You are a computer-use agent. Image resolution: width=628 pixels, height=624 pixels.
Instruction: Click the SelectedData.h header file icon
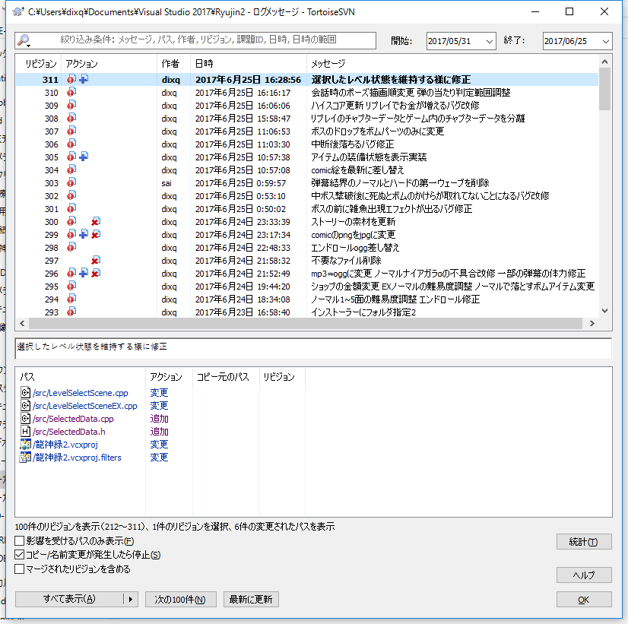pos(25,432)
